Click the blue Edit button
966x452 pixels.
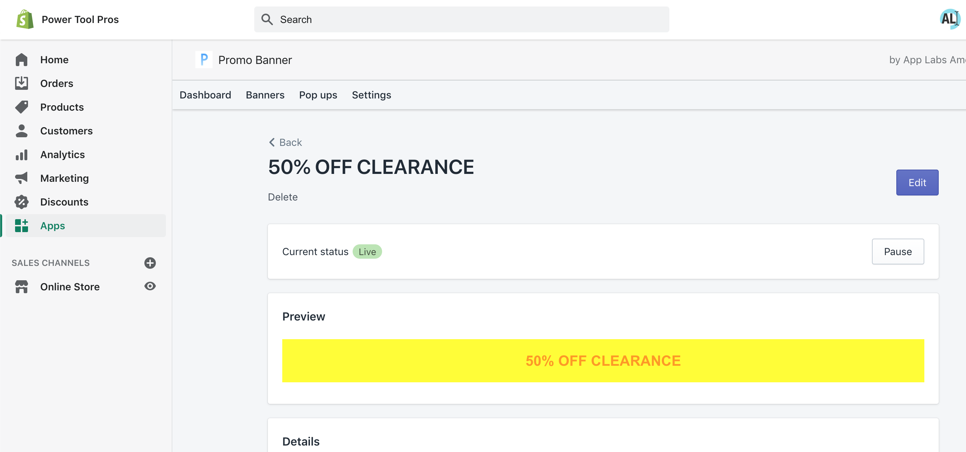(917, 182)
